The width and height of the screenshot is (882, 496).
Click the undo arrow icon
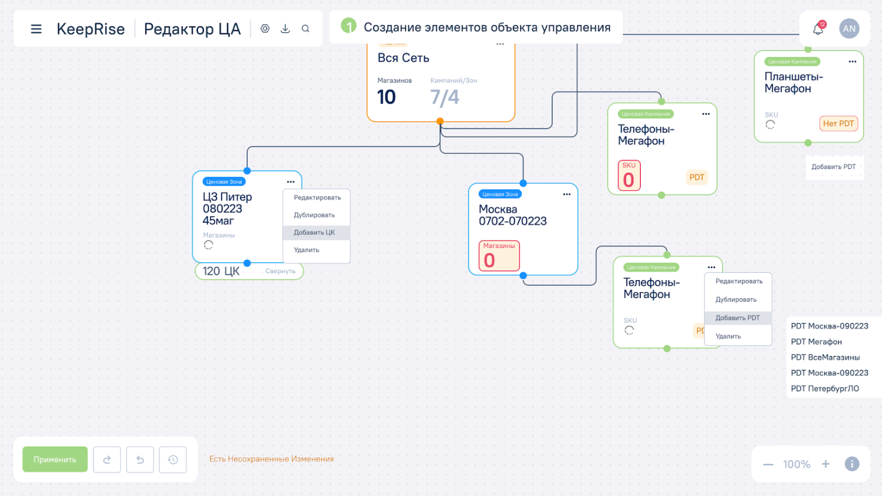pyautogui.click(x=140, y=460)
